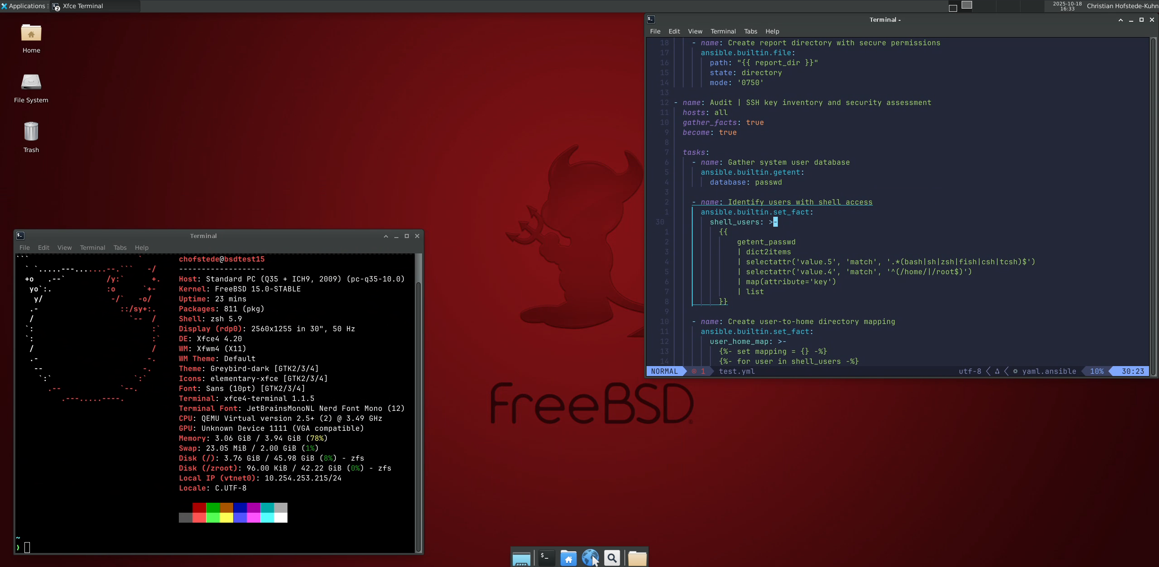Click the application finder magnifier icon

[612, 558]
